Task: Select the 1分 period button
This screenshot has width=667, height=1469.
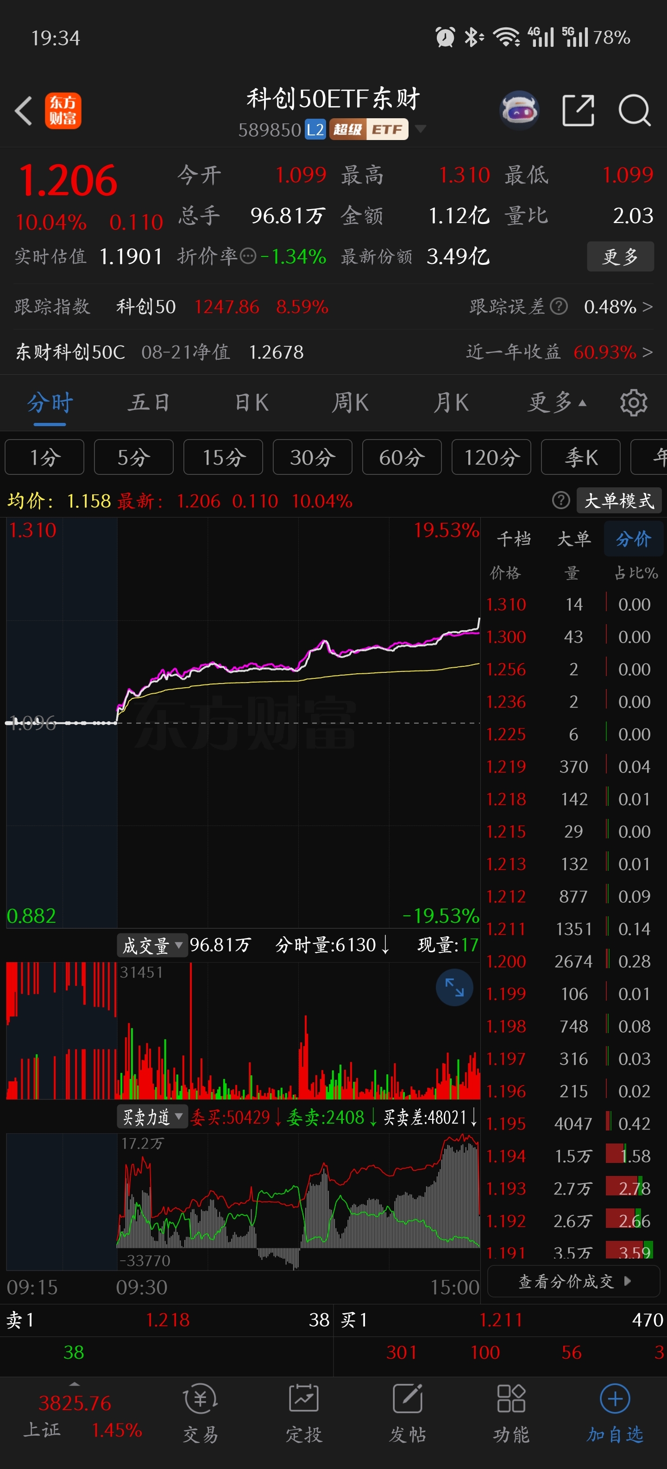Action: click(44, 457)
